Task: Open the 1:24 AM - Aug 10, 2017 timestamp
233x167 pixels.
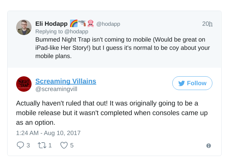Action: pos(48,133)
